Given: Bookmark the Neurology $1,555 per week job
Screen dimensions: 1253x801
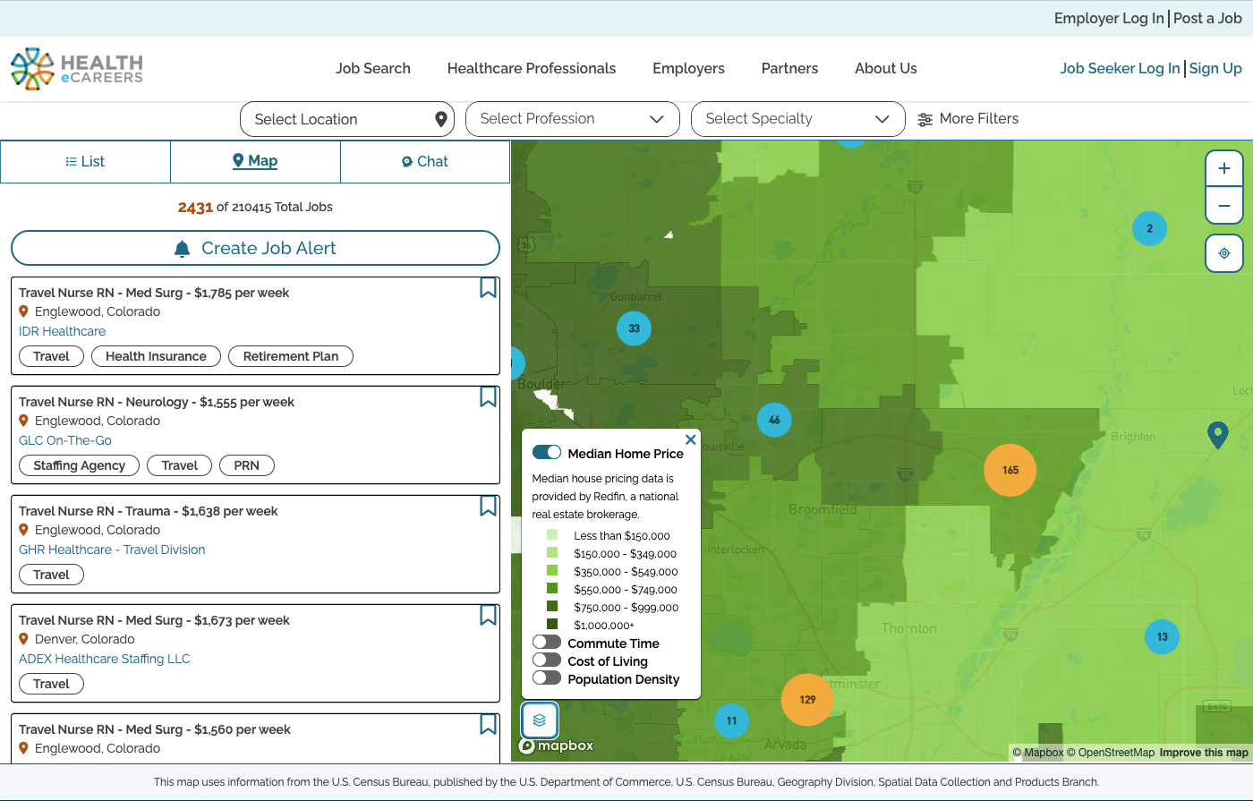Looking at the screenshot, I should coord(488,396).
